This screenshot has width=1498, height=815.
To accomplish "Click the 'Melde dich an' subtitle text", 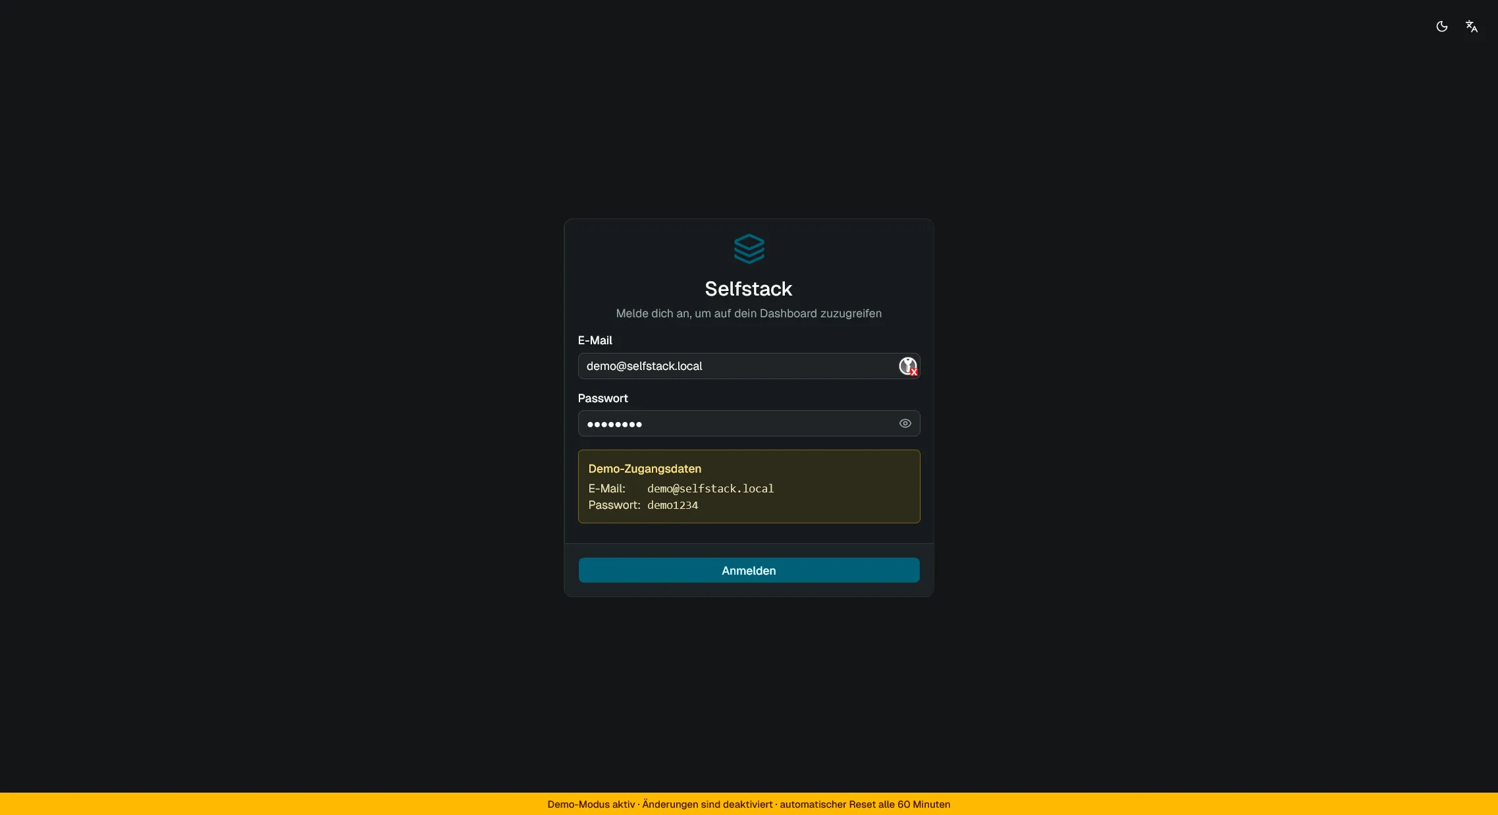I will pos(749,313).
